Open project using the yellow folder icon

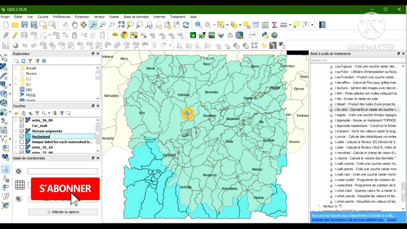[x=15, y=25]
